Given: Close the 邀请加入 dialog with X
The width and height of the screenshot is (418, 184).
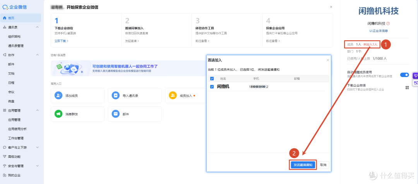Looking at the screenshot, I should (328, 60).
